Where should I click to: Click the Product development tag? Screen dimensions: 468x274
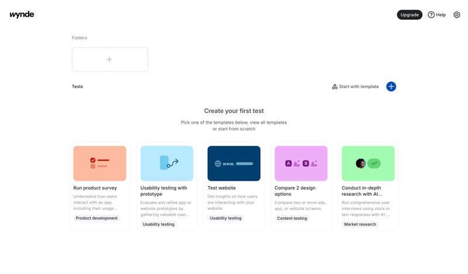click(97, 218)
